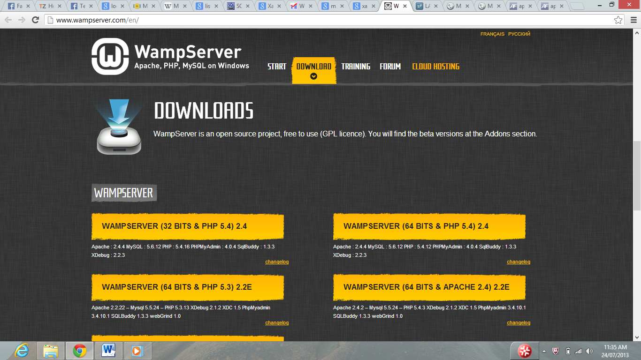641x360 pixels.
Task: Open the Cloud Hosting menu item
Action: click(436, 67)
